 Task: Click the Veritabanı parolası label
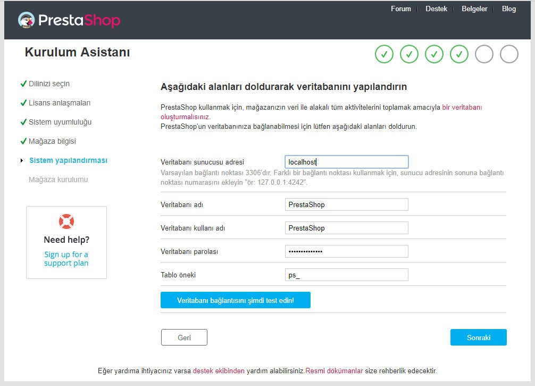click(189, 252)
